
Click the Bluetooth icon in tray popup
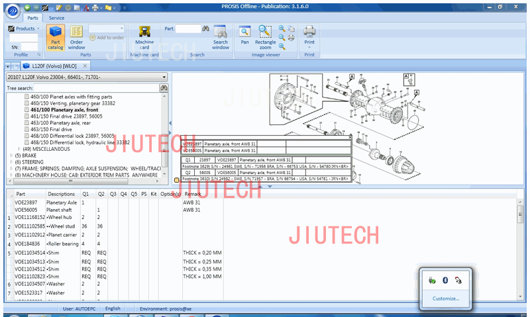445,280
